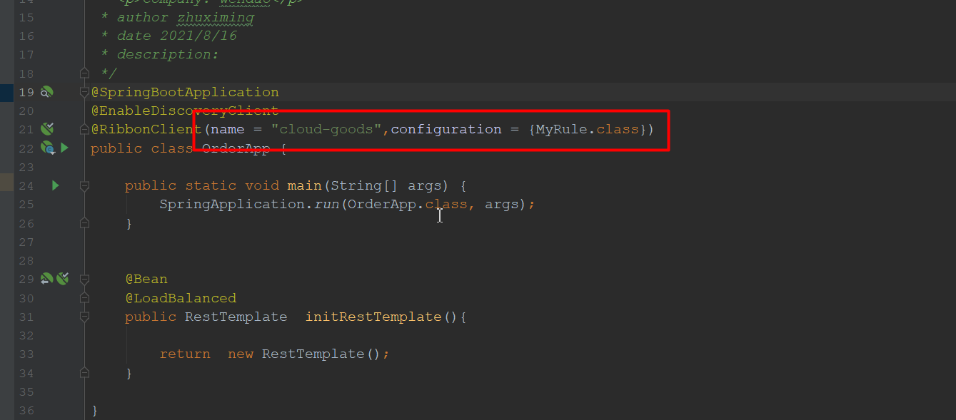Place cursor in the "cloud-goods" string
Viewport: 956px width, 420px height.
[x=326, y=129]
